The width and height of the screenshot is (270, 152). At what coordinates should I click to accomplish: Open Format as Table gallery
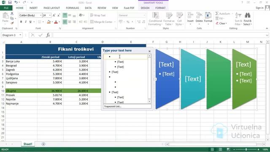point(169,19)
